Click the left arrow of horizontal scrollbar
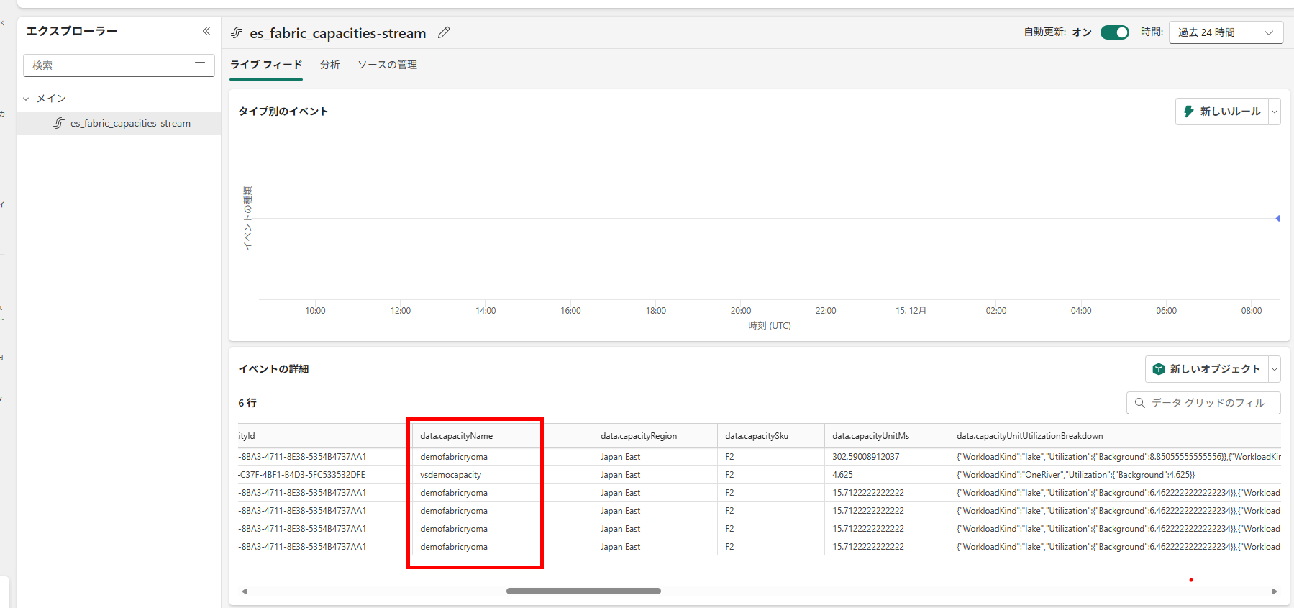The width and height of the screenshot is (1294, 608). [245, 591]
